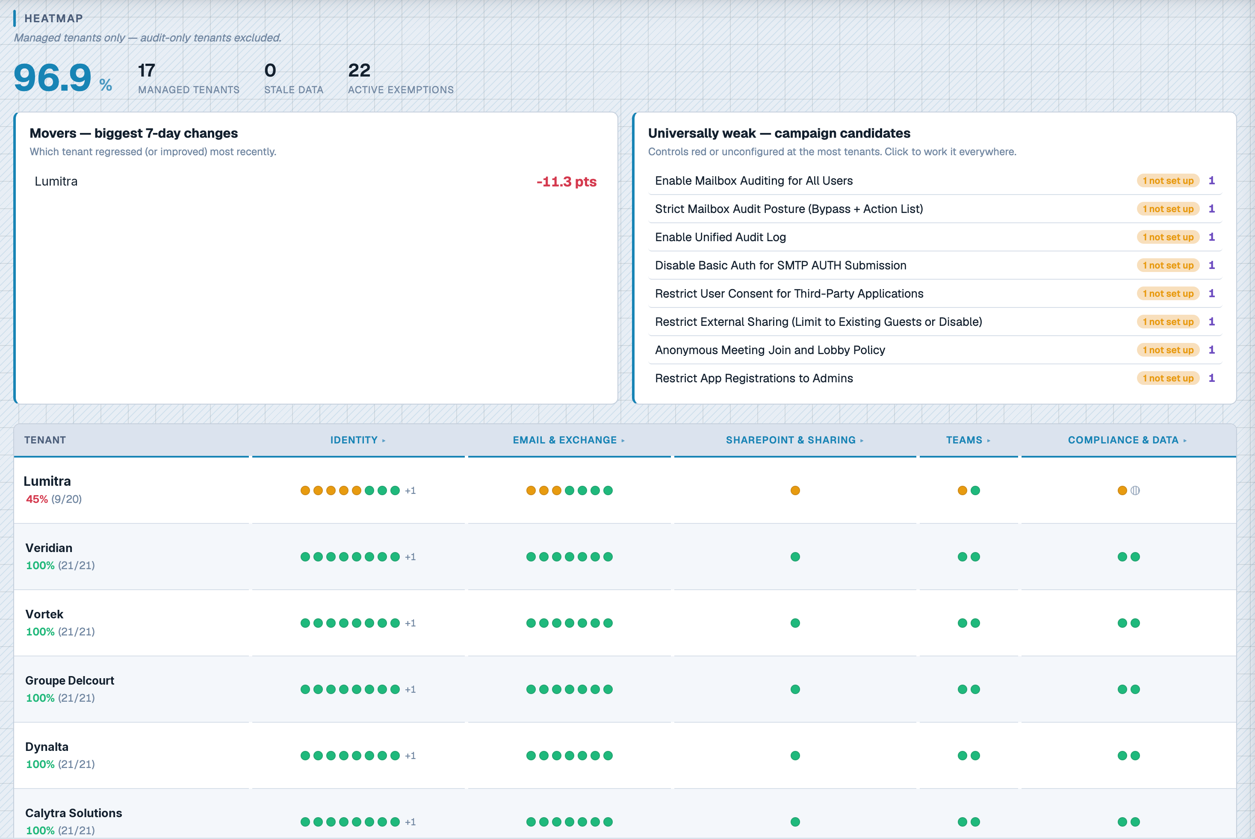1255x839 pixels.
Task: Click first Teams dot for Vortek
Action: pos(962,623)
